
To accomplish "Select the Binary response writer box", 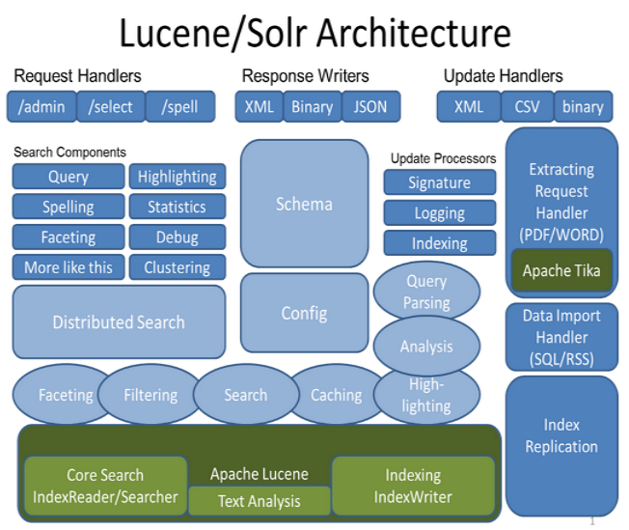I will (313, 106).
